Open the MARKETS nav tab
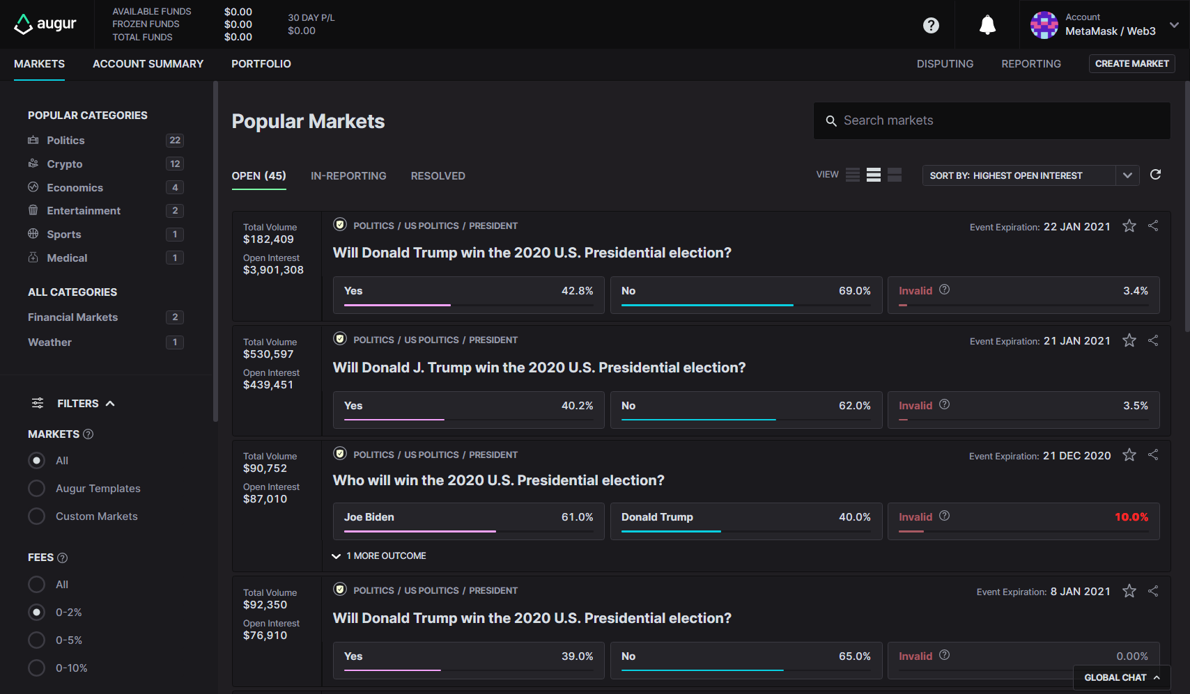This screenshot has width=1190, height=694. click(x=39, y=64)
